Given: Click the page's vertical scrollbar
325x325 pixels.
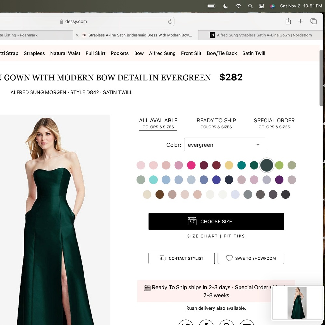Looking at the screenshot, I should (321, 79).
